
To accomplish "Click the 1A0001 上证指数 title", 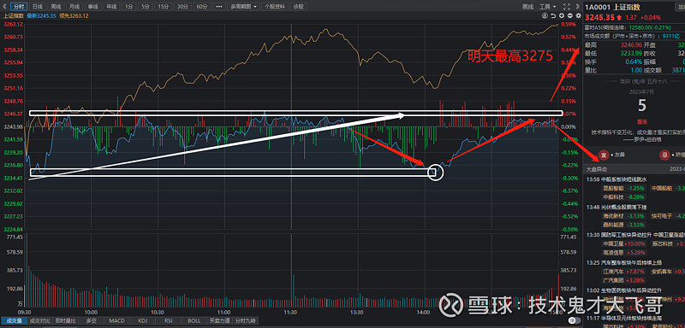I will pyautogui.click(x=612, y=7).
